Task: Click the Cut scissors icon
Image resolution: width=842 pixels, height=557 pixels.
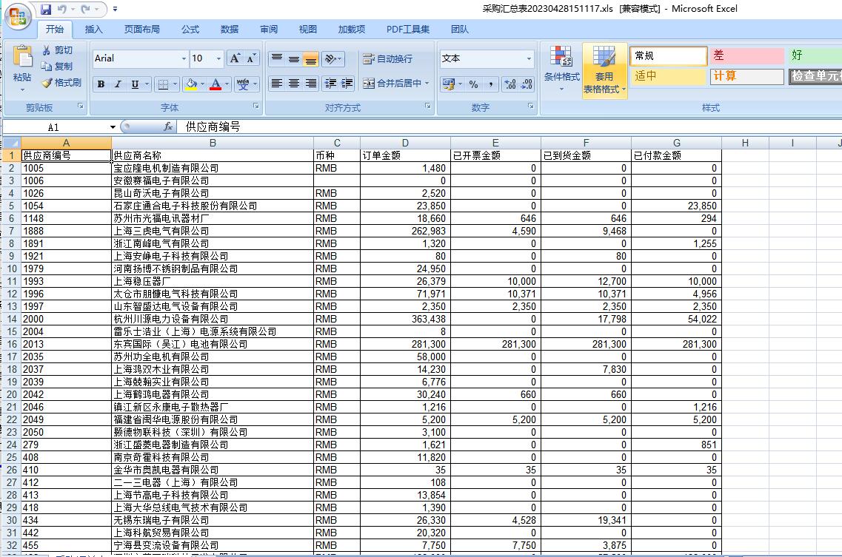Action: pos(47,50)
